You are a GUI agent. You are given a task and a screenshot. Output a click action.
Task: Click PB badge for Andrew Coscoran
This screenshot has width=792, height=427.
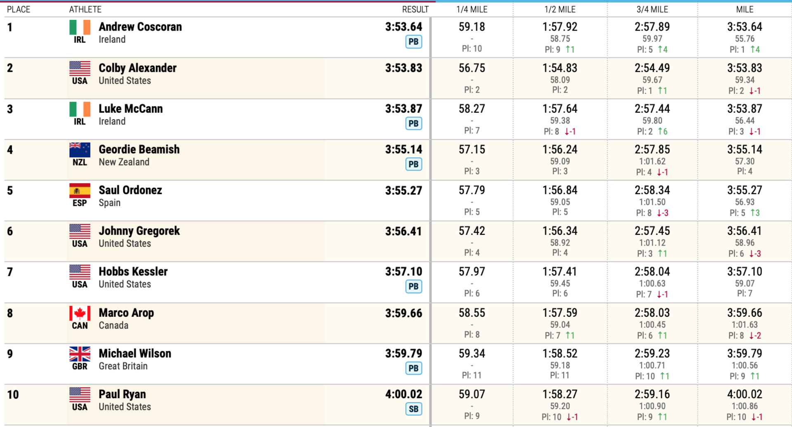(x=413, y=42)
